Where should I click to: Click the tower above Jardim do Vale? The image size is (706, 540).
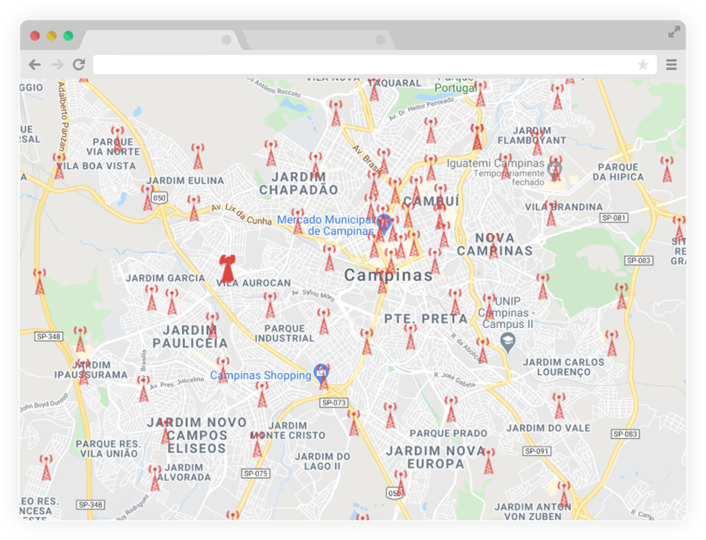pyautogui.click(x=559, y=406)
